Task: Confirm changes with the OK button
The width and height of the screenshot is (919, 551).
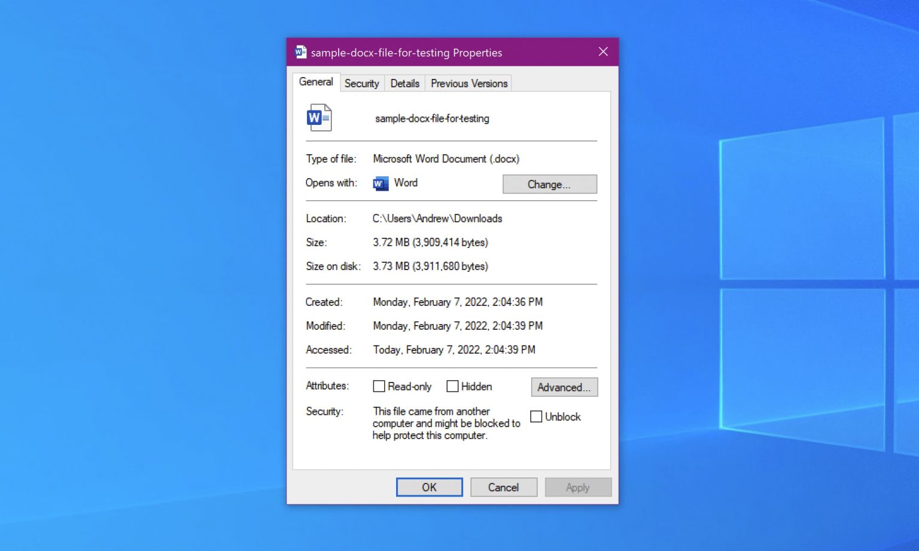Action: click(429, 487)
